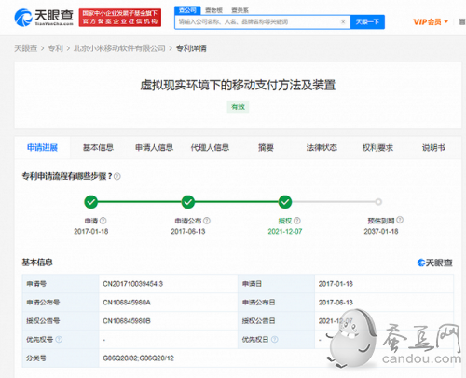466x378 pixels.
Task: Click the 申请日 table value 2017-01-18
Action: pos(336,284)
